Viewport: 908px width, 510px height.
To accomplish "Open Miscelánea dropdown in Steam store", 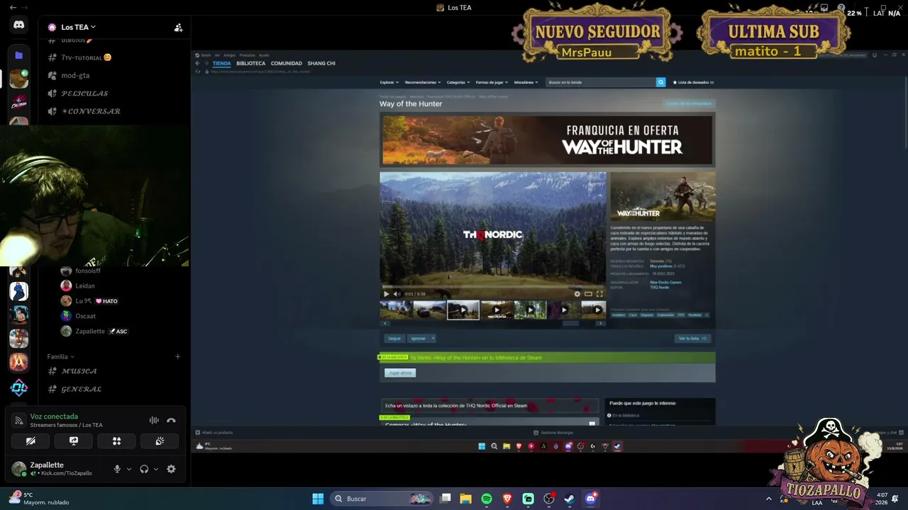I will coord(526,82).
